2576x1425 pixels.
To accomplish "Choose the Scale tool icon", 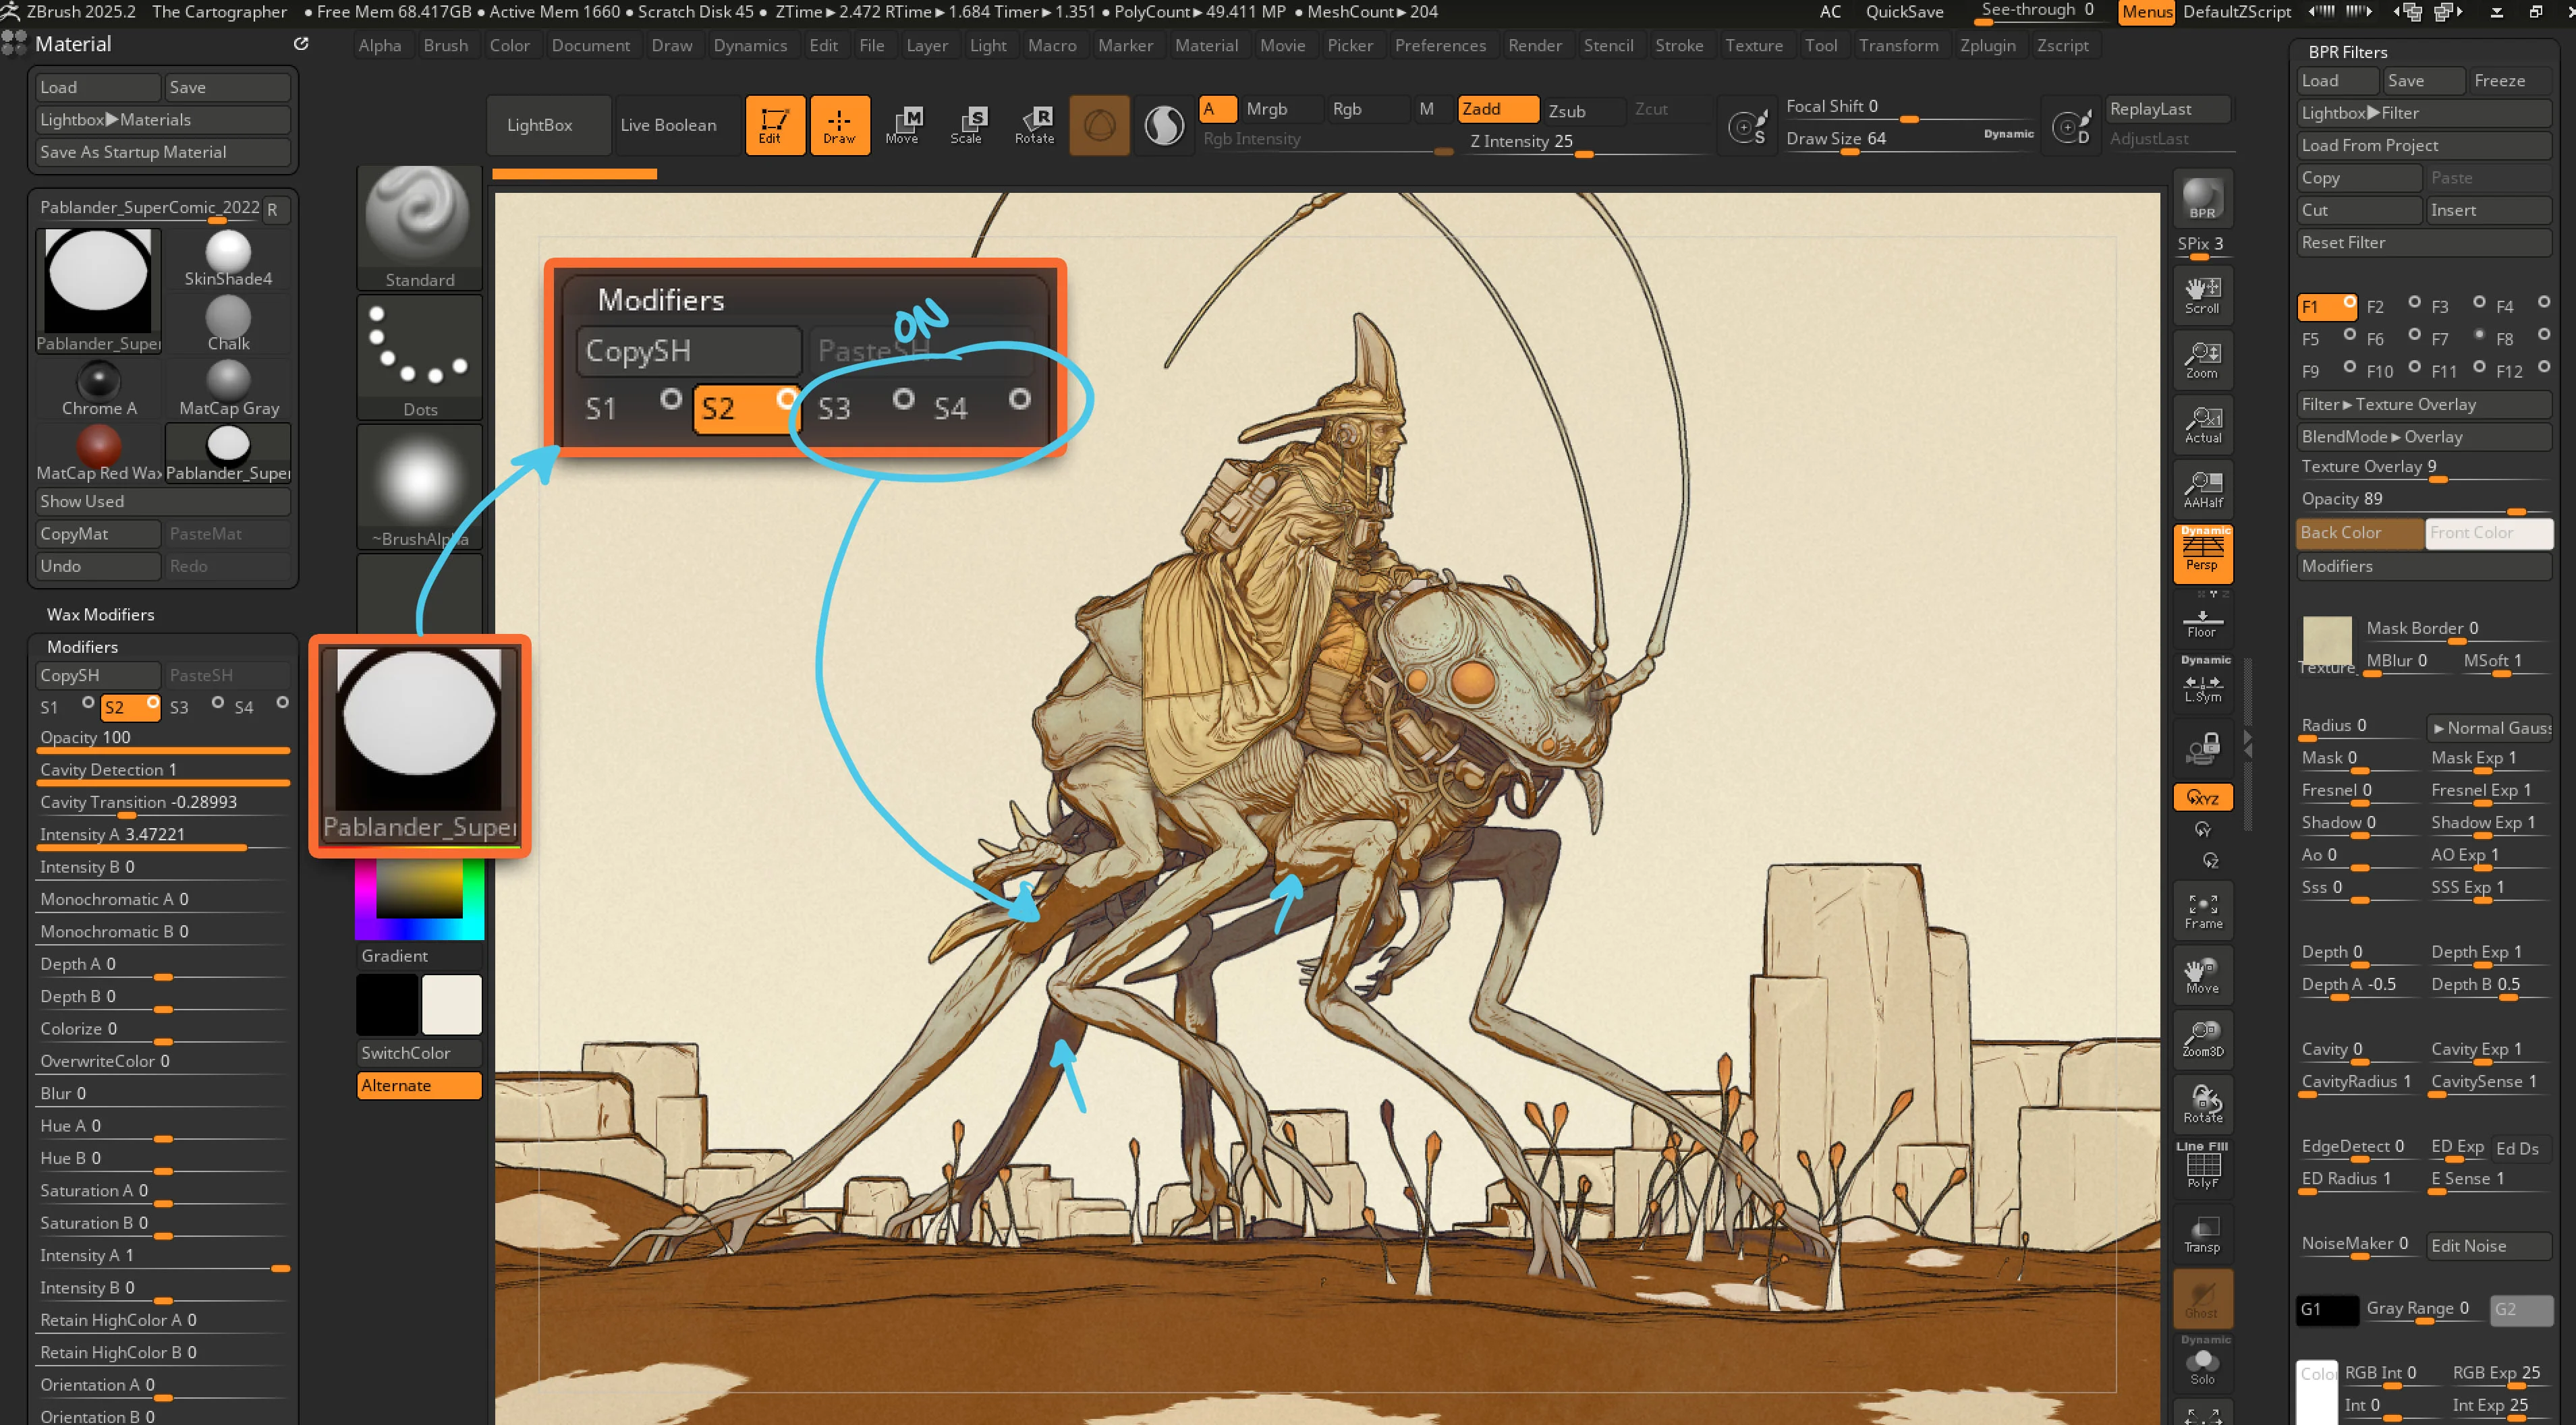I will coord(967,125).
